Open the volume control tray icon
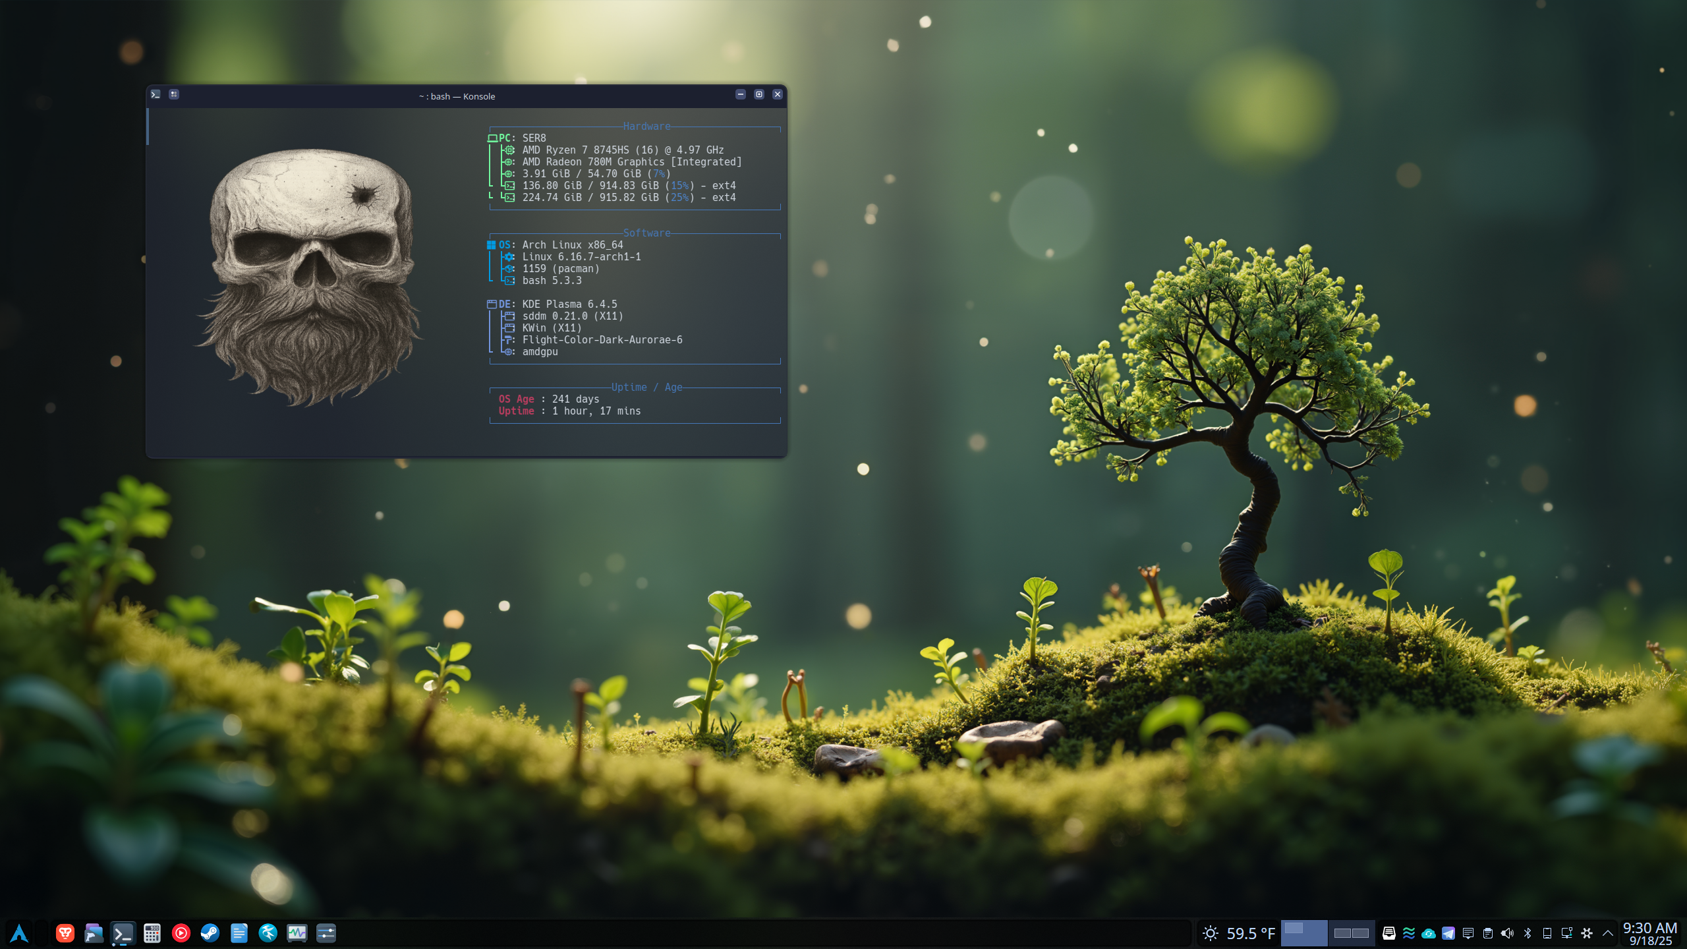1687x949 pixels. tap(1507, 933)
